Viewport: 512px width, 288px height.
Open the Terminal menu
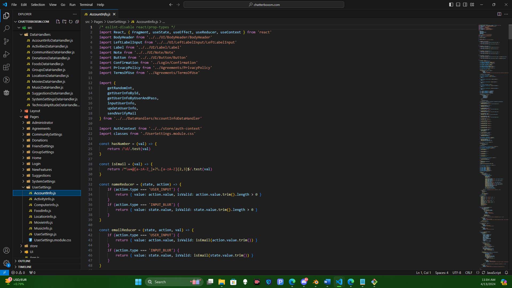coord(86,5)
